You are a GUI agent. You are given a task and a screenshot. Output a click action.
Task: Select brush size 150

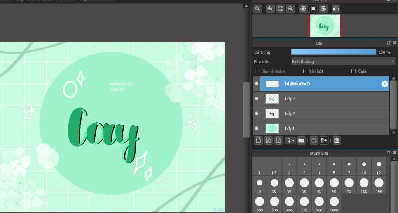coord(379,185)
